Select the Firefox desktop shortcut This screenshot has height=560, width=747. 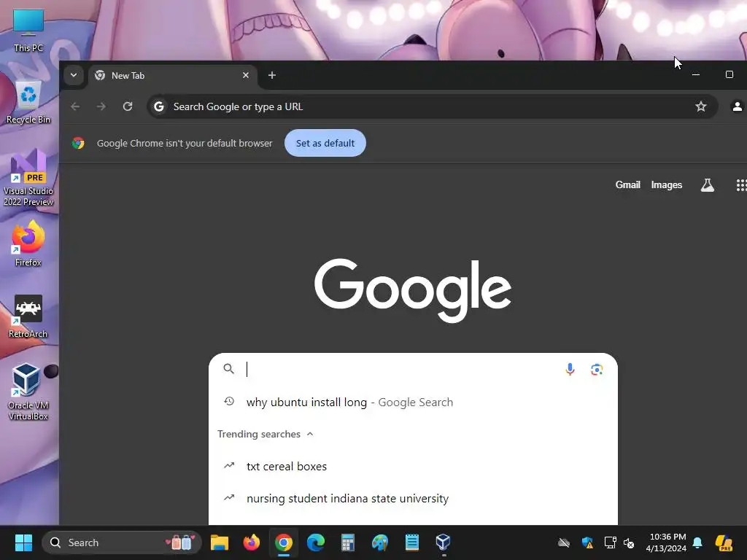(x=28, y=244)
